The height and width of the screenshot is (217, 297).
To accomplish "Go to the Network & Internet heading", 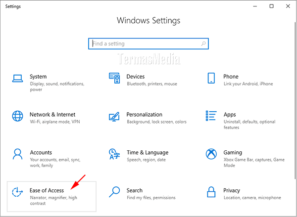I will pyautogui.click(x=52, y=115).
